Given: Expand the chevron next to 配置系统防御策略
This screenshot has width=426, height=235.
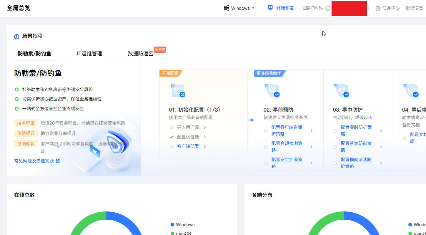Looking at the screenshot, I should [x=381, y=147].
